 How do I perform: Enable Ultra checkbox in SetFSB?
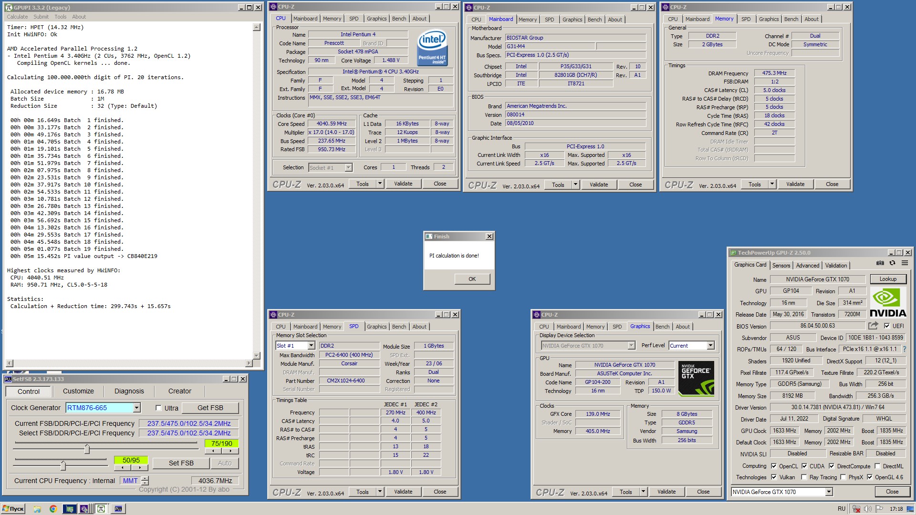[x=159, y=408]
